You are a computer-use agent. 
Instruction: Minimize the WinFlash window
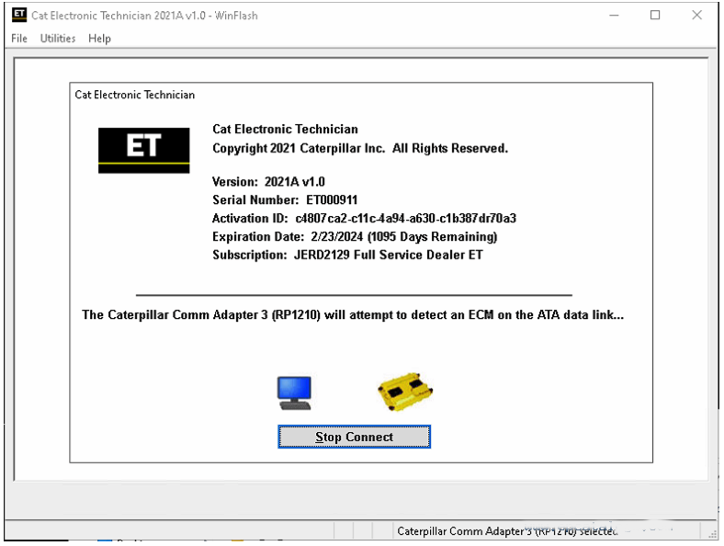click(614, 16)
